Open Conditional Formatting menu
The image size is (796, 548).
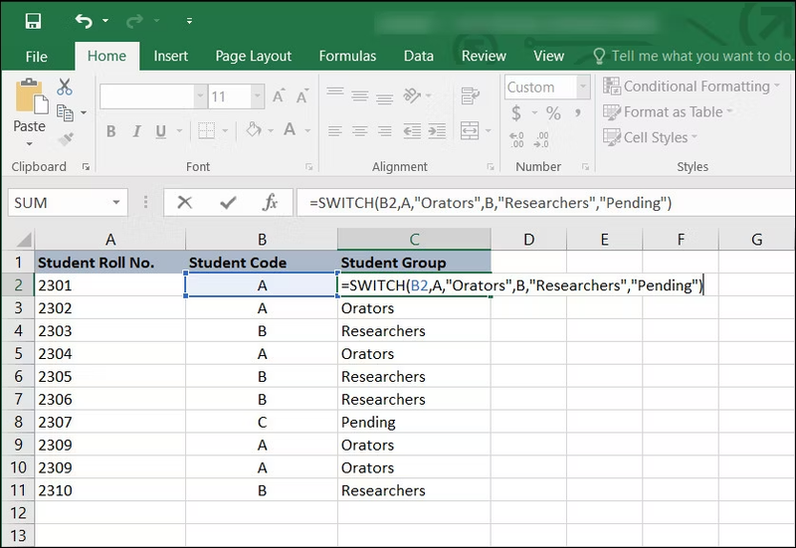pos(691,87)
